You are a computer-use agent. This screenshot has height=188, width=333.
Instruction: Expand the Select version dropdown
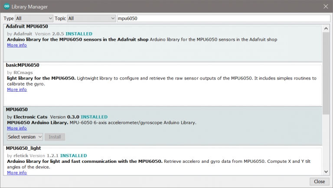(x=25, y=137)
